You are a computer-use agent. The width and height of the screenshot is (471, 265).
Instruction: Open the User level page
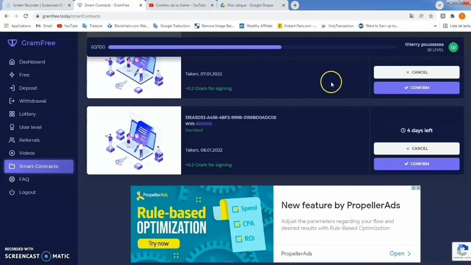pyautogui.click(x=30, y=127)
